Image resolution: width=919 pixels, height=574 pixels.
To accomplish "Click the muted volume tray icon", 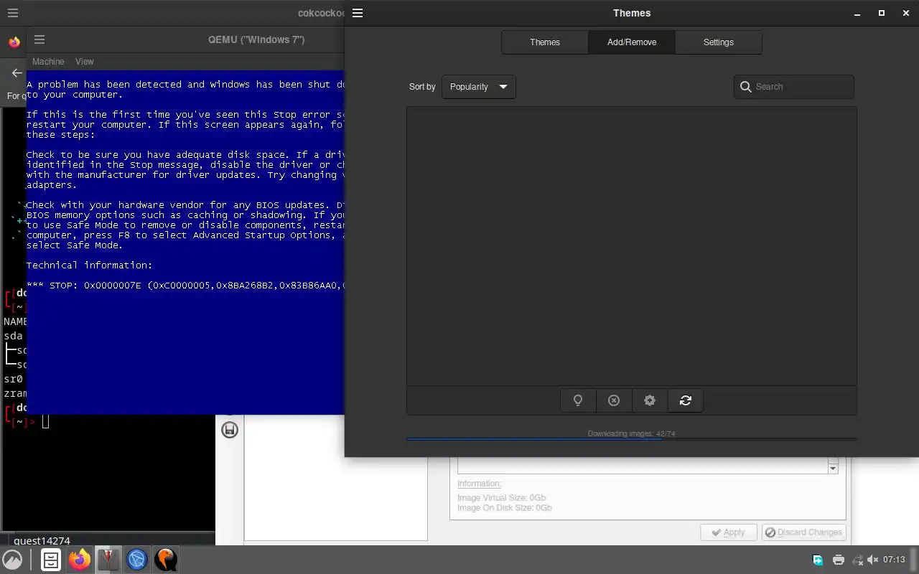I will 872,560.
